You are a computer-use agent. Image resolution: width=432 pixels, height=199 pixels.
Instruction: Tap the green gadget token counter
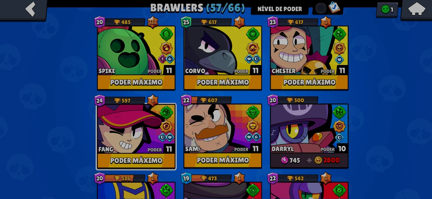tap(387, 10)
